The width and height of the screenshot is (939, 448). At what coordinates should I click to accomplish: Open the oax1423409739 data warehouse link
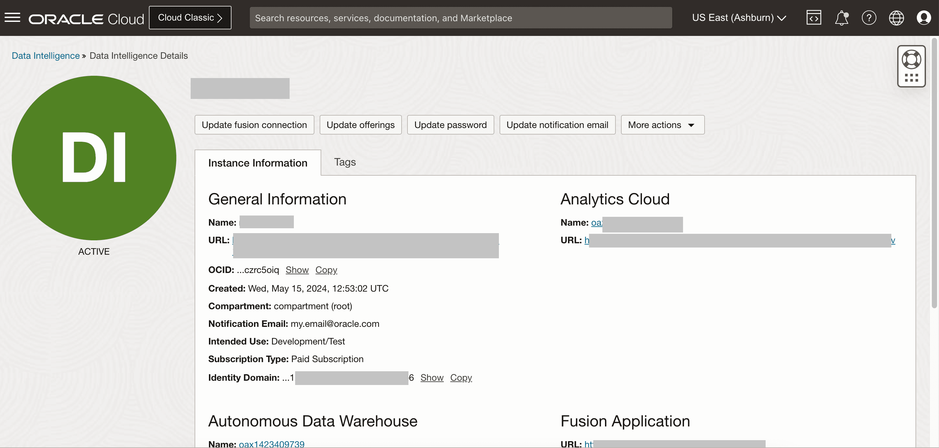272,443
